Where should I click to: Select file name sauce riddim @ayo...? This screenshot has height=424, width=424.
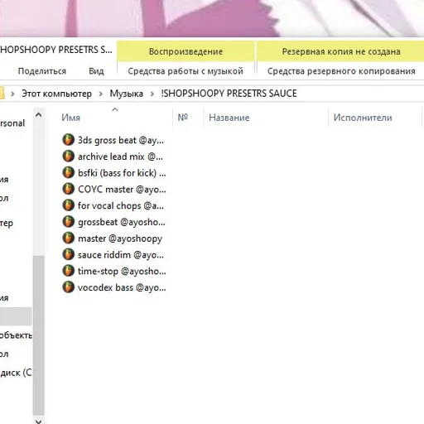[x=121, y=255]
